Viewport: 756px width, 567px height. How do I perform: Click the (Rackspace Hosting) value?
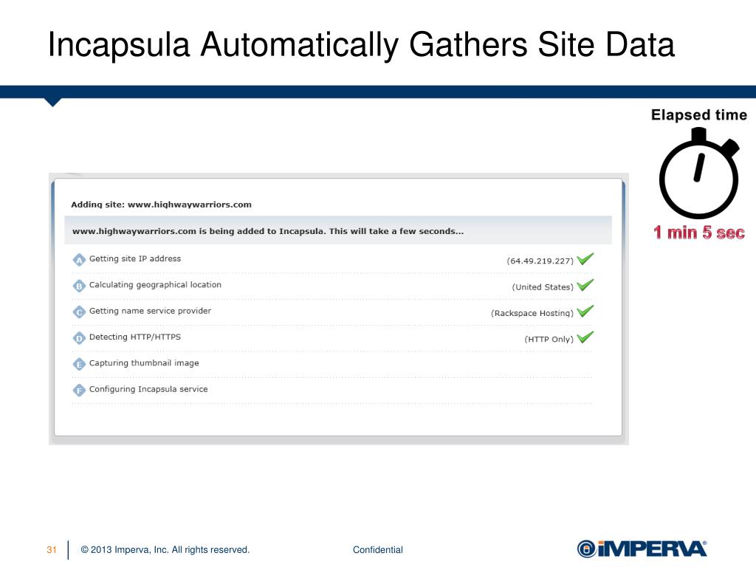click(532, 313)
